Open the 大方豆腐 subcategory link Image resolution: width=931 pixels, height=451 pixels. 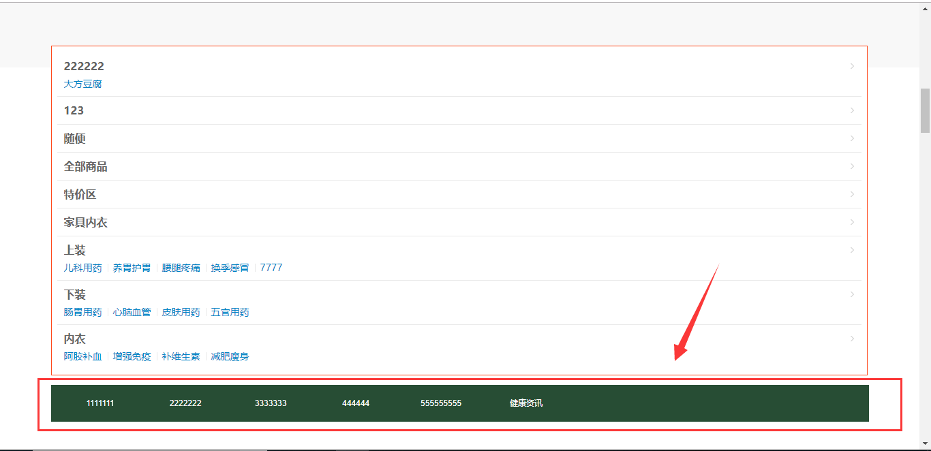tap(82, 84)
